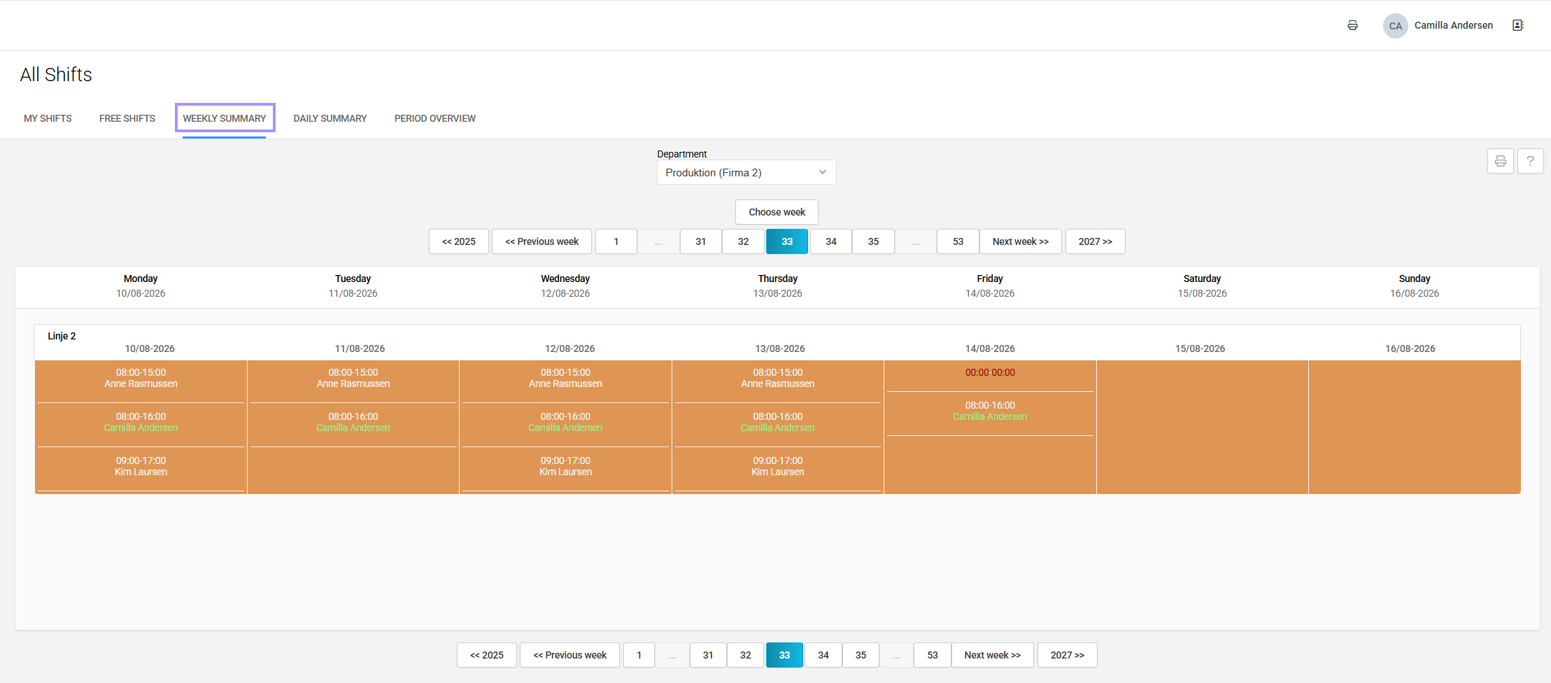The image size is (1551, 683).
Task: Open the Free Shifts tab
Action: 127,118
